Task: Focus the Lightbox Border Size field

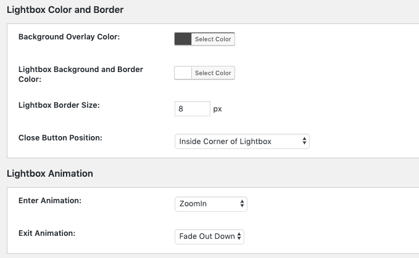Action: click(x=193, y=109)
